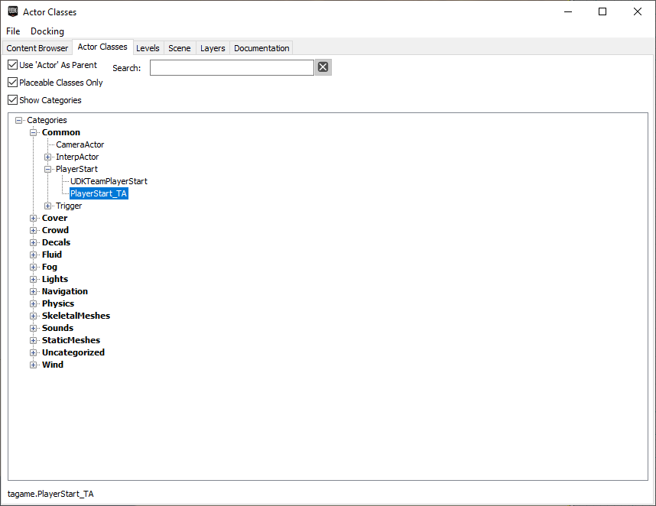Select UDKTeamPlayerStart in the tree

click(x=108, y=181)
